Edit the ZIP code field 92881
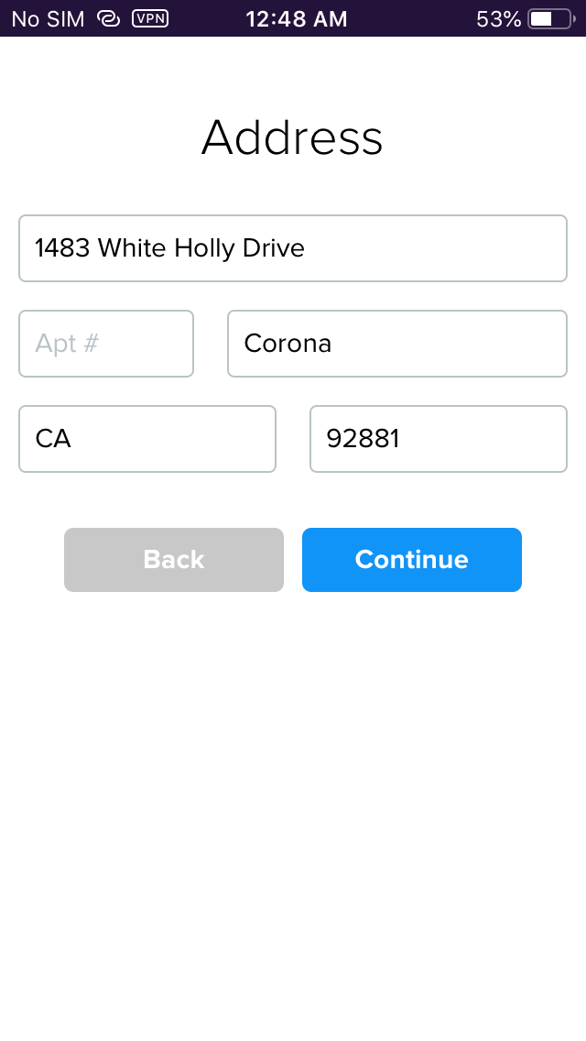The height and width of the screenshot is (1041, 586). 438,439
